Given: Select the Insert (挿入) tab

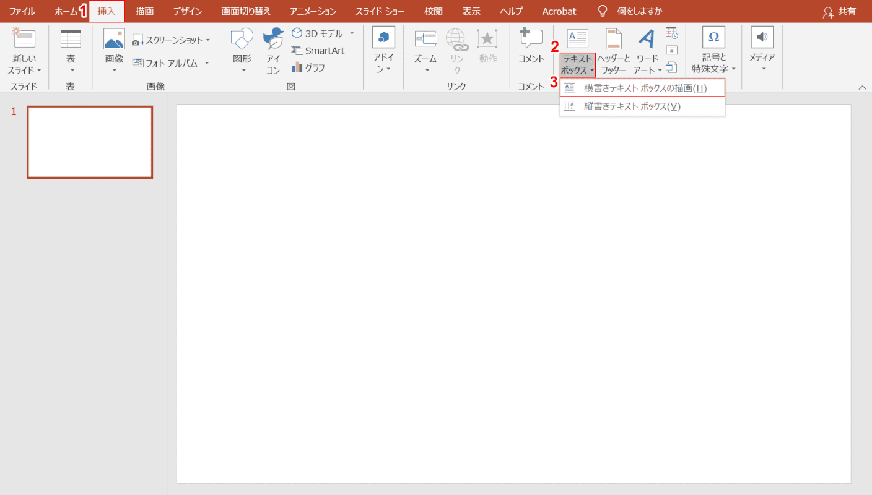Looking at the screenshot, I should [107, 11].
